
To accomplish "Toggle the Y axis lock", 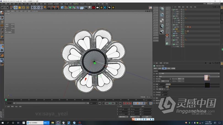I will pyautogui.click(x=37, y=7).
